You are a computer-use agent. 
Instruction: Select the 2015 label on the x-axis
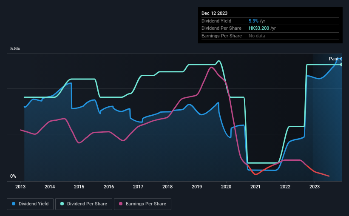[79, 187]
